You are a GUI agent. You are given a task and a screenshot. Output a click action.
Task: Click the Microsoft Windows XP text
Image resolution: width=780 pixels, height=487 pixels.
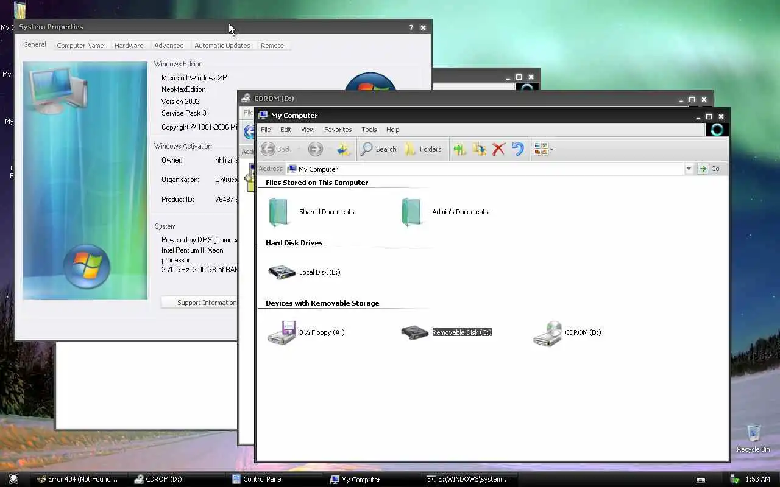coord(194,78)
